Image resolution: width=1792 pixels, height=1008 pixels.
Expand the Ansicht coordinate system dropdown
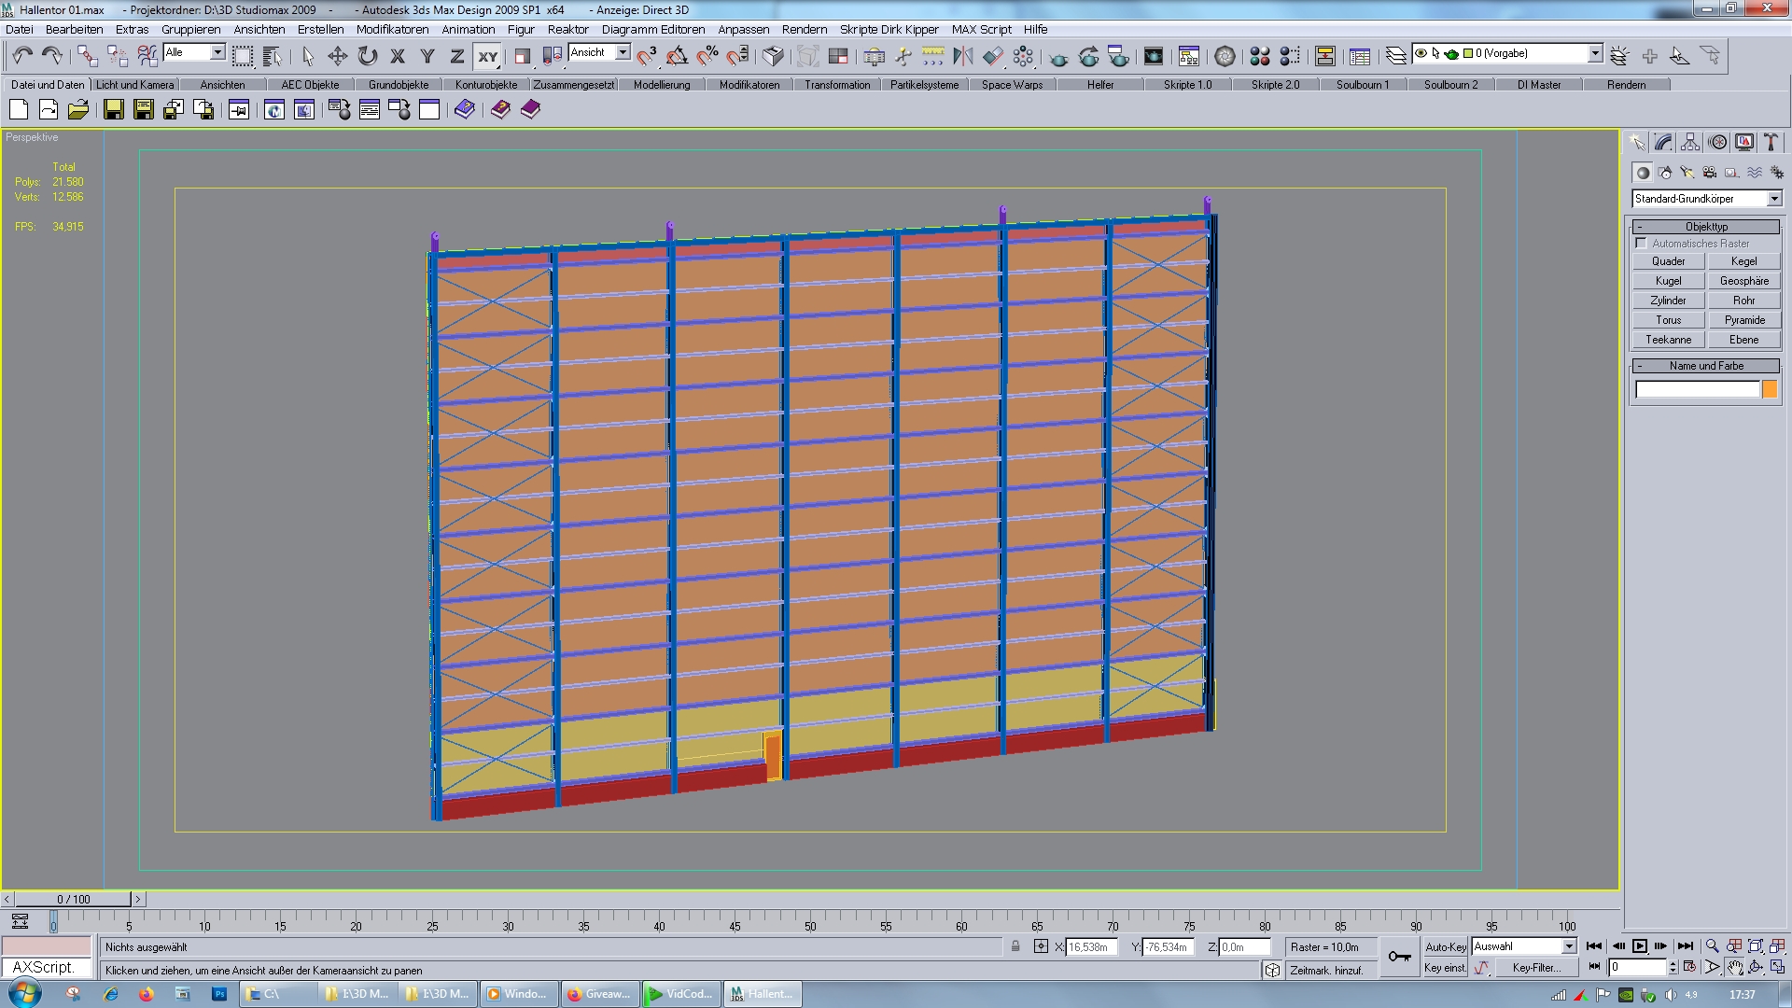pos(623,53)
